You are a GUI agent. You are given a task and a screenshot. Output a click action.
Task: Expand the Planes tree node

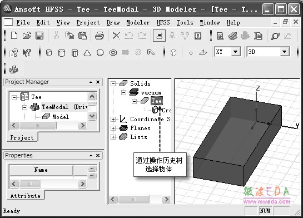(x=113, y=128)
